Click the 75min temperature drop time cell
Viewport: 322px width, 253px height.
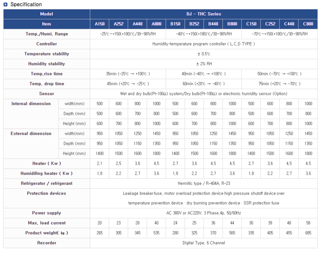279,84
